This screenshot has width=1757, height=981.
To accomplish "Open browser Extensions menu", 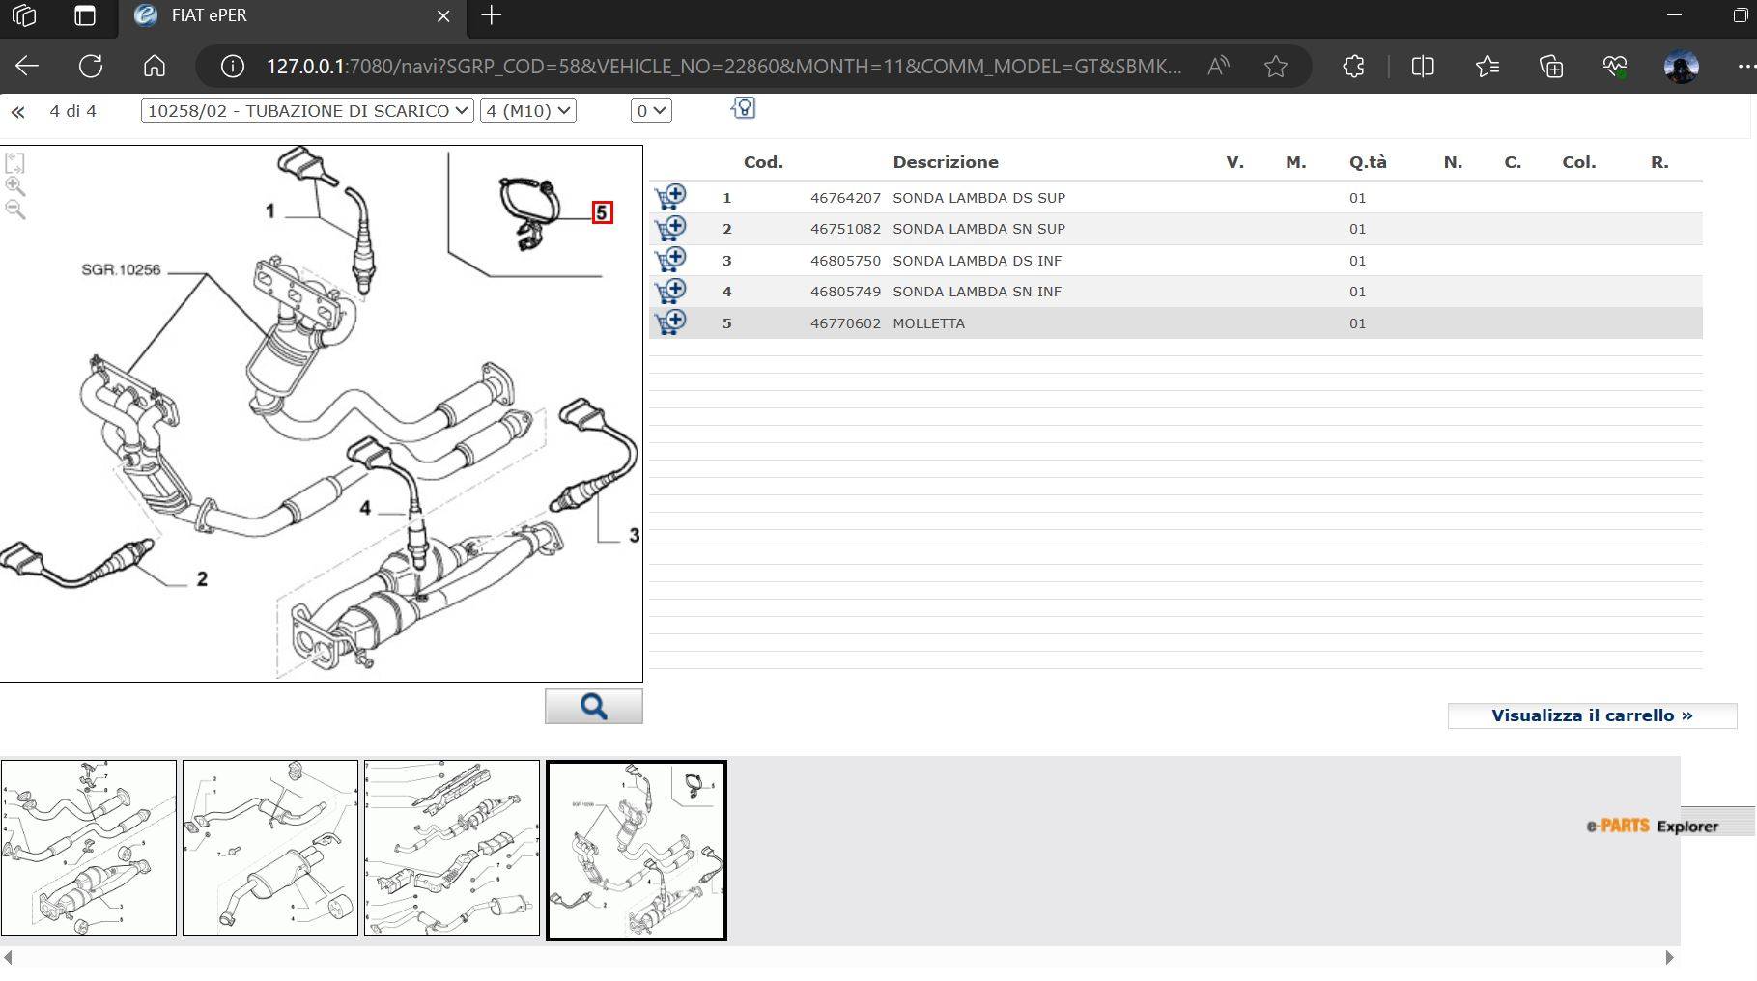I will point(1354,66).
